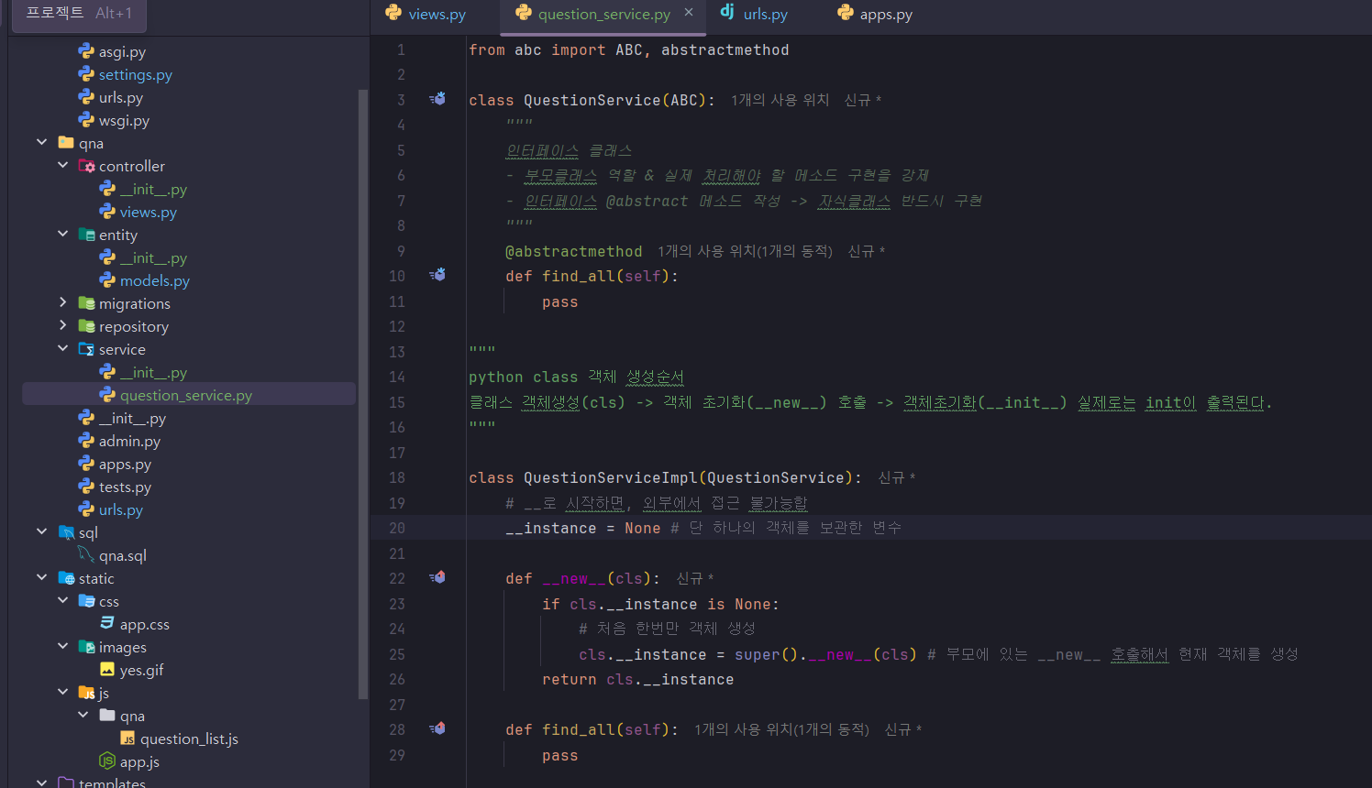1372x788 pixels.
Task: Collapse the controller package
Action: (62, 165)
